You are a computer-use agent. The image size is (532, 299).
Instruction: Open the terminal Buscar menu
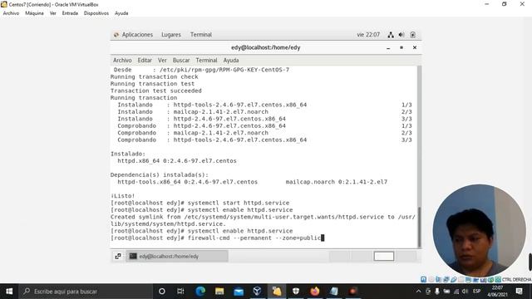pyautogui.click(x=181, y=60)
